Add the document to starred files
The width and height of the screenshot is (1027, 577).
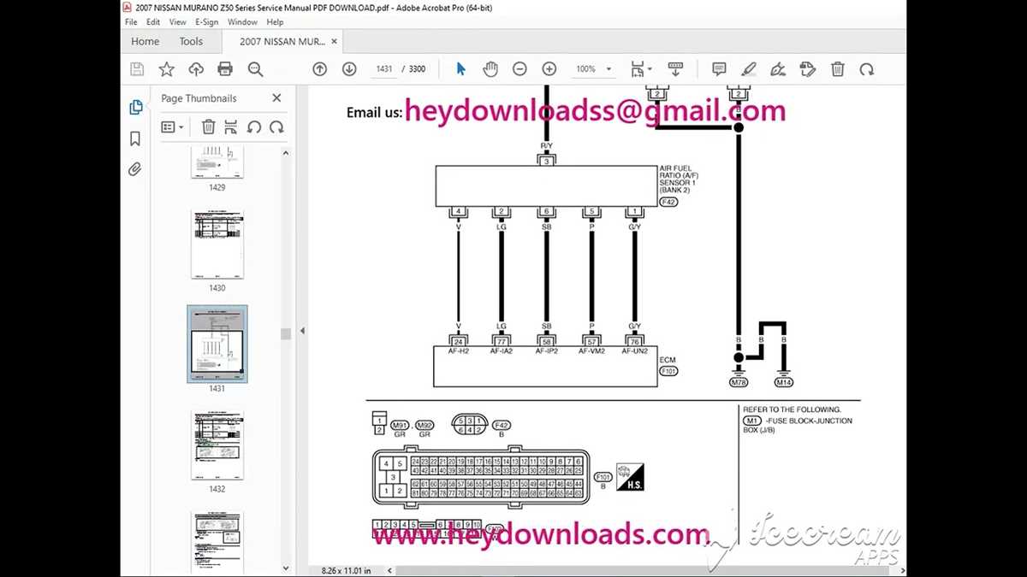tap(166, 69)
